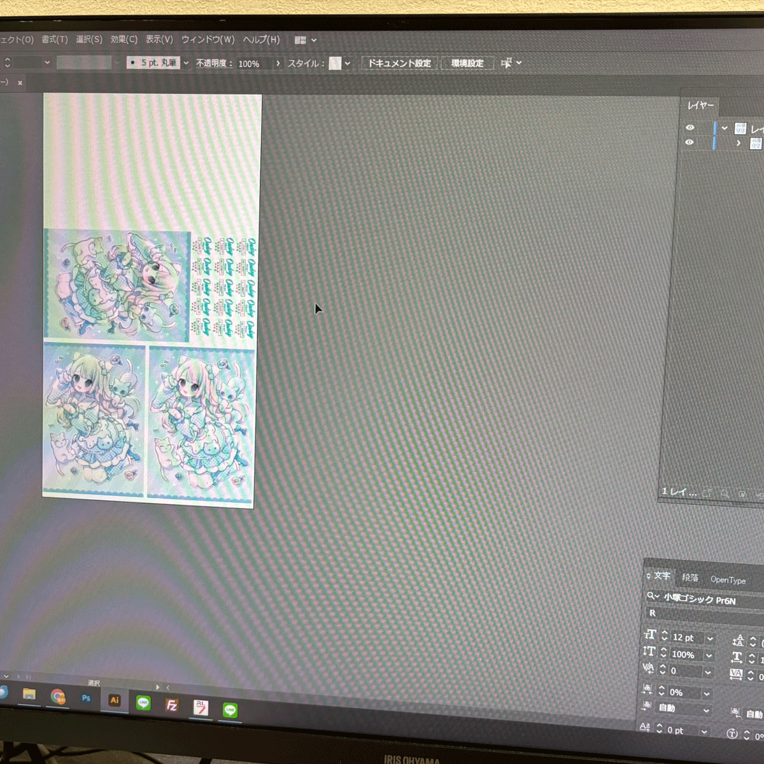Open Photoshop from the taskbar
This screenshot has height=764, width=764.
[86, 698]
